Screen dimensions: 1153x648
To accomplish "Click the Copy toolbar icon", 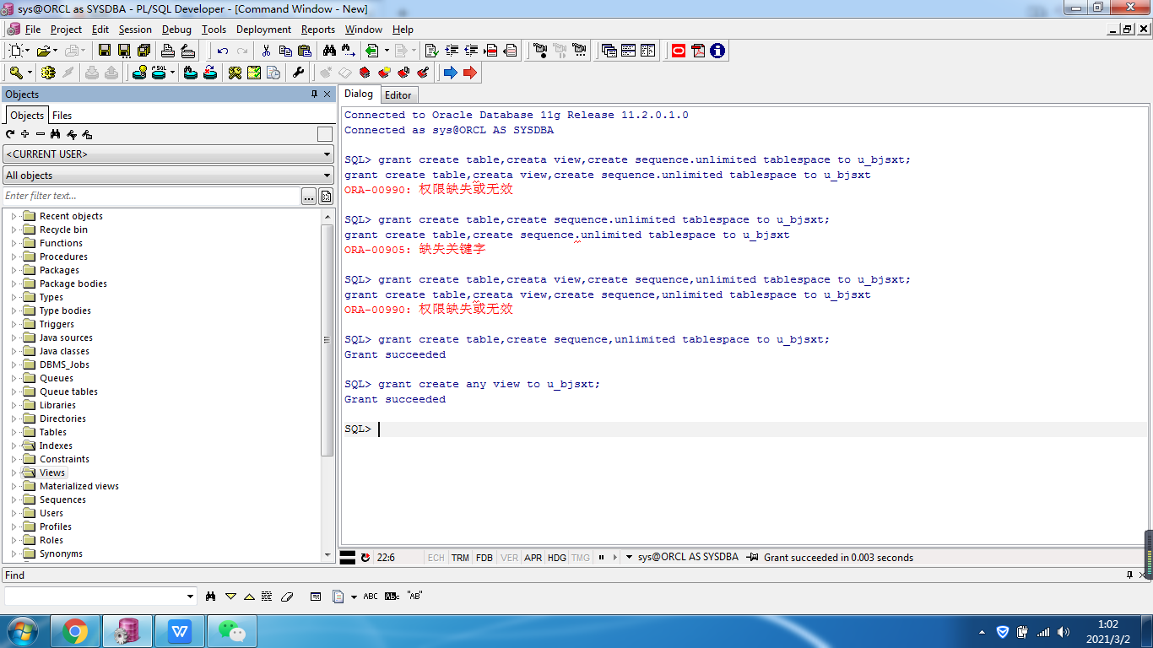I will click(285, 51).
